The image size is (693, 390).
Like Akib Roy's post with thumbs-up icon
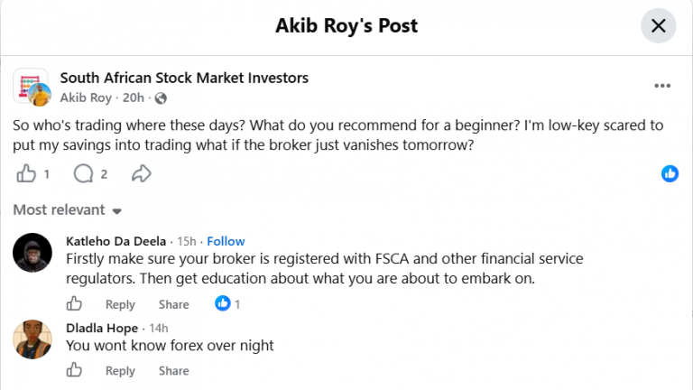click(x=26, y=173)
